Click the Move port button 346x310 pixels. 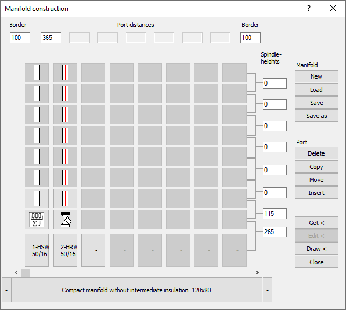coord(316,180)
